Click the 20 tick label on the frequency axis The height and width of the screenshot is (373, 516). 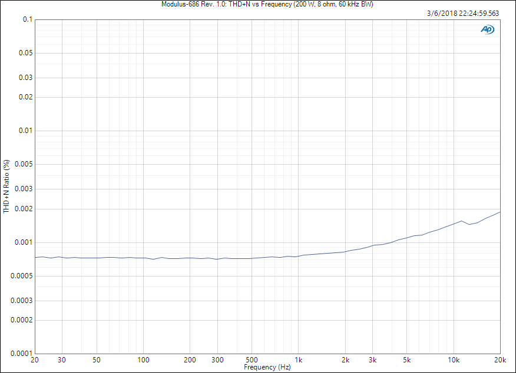pos(35,360)
